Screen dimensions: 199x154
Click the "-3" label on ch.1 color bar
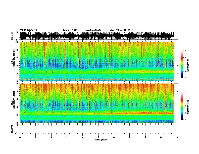(185, 51)
